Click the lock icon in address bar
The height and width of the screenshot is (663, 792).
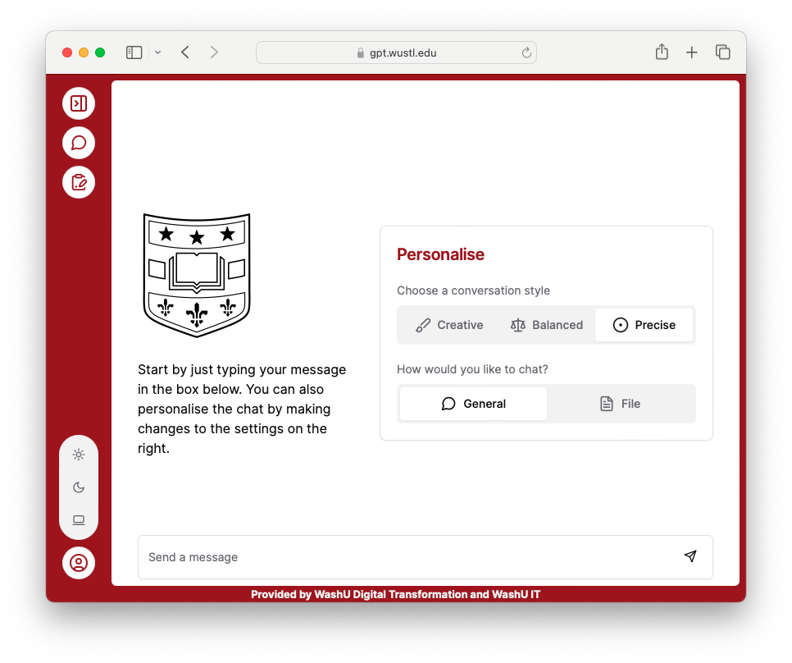point(361,53)
